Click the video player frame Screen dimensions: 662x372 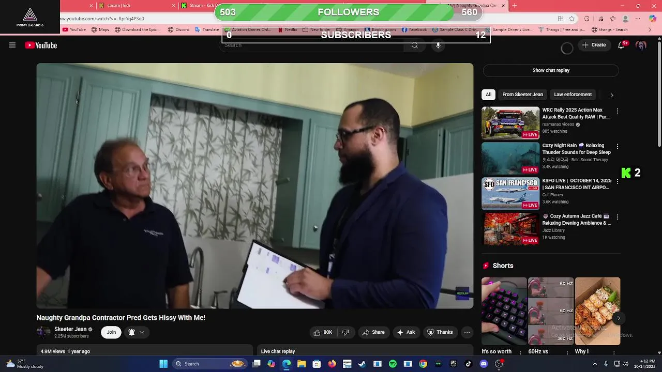254,186
